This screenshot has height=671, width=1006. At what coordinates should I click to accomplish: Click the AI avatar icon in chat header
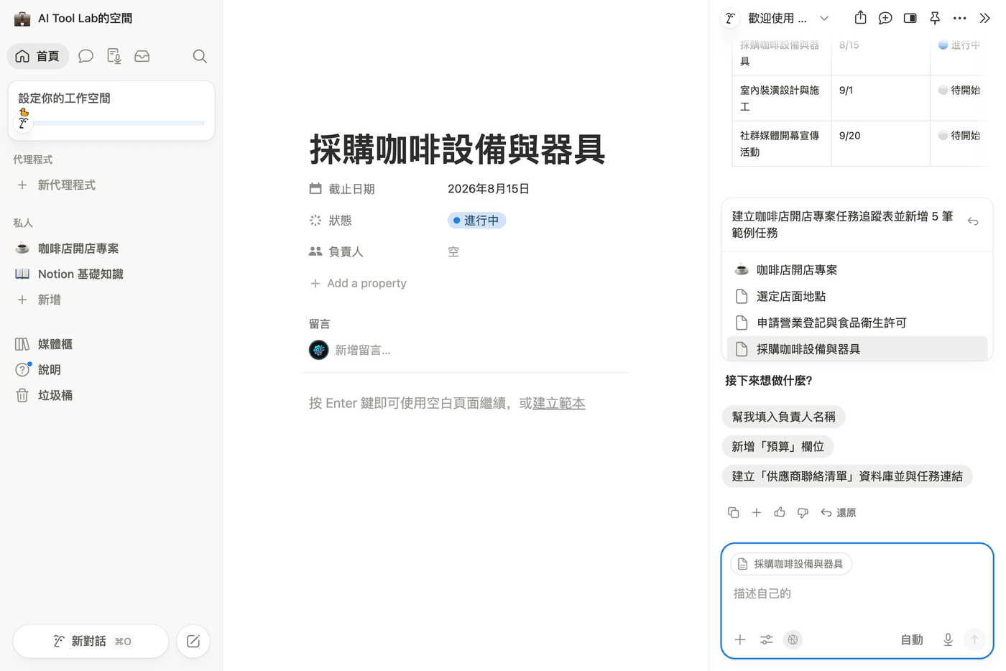[x=730, y=19]
